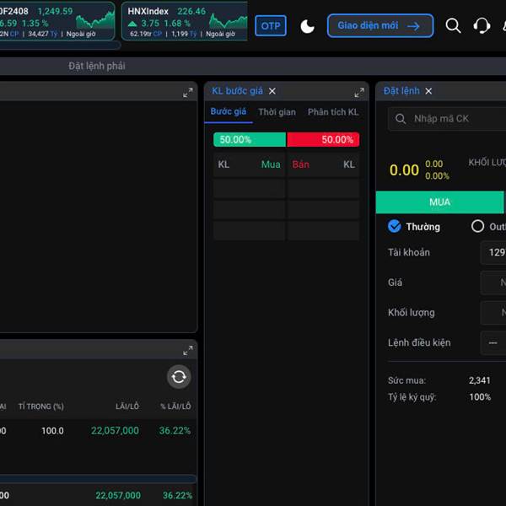Maximize the top-left chart panel
The image size is (506, 506).
click(188, 92)
